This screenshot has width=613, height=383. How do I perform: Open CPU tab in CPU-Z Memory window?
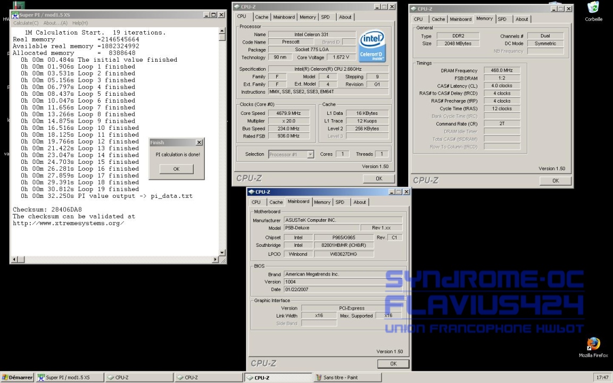coord(418,19)
